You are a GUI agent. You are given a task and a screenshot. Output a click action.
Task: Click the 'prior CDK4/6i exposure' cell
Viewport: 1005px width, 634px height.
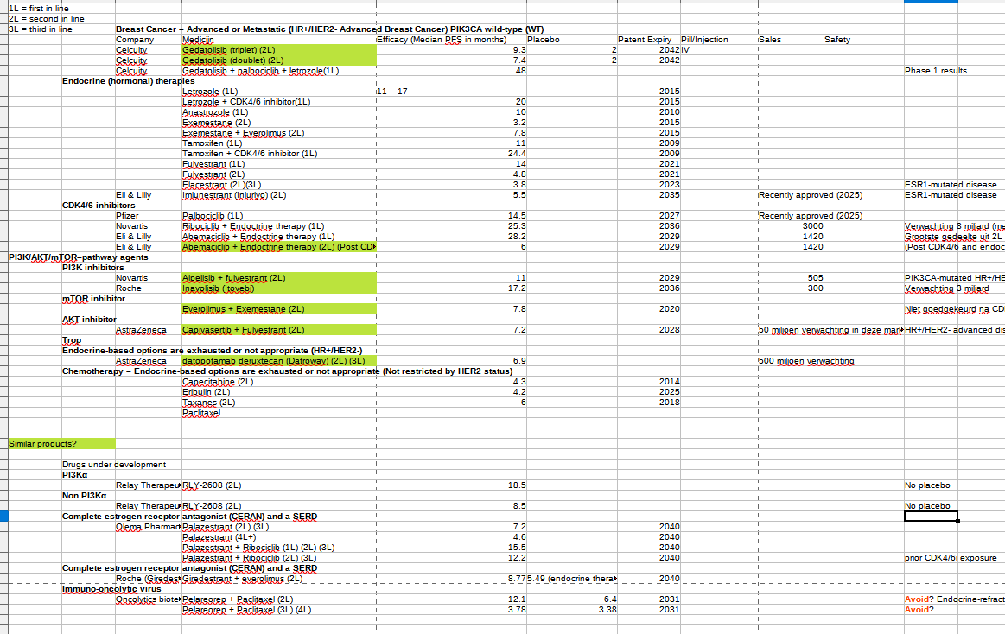[951, 558]
